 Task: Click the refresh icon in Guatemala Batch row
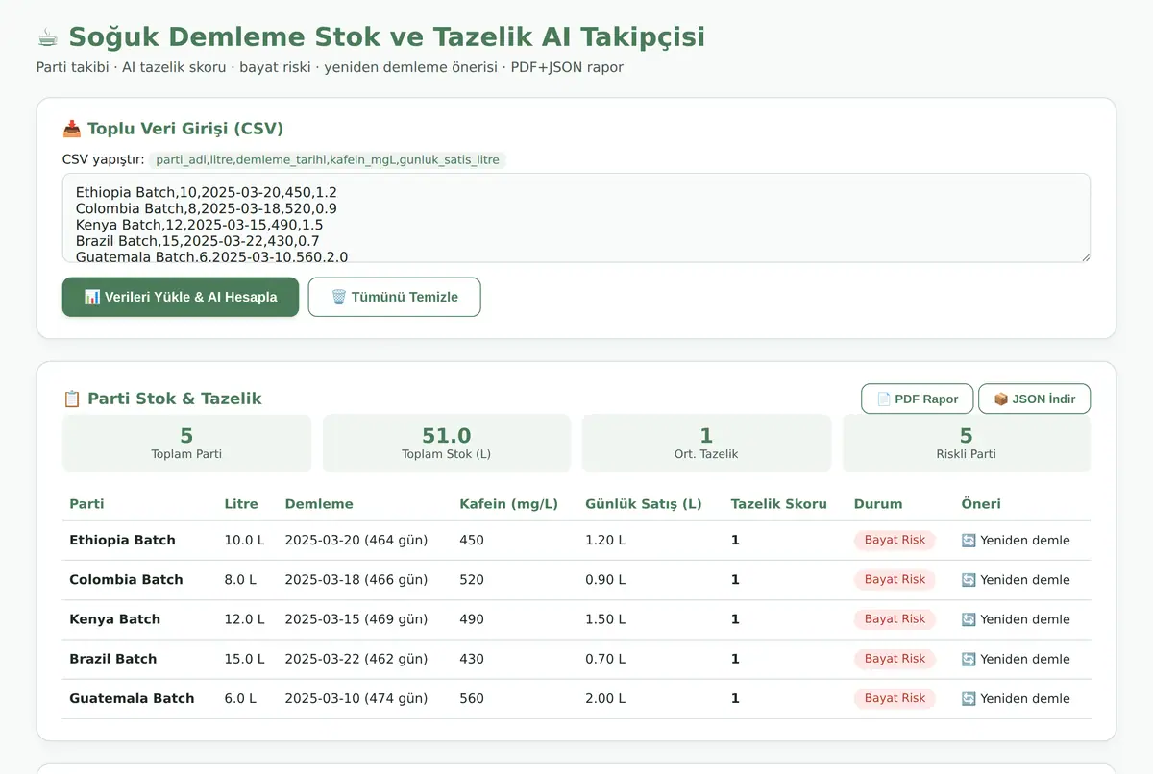click(x=969, y=698)
